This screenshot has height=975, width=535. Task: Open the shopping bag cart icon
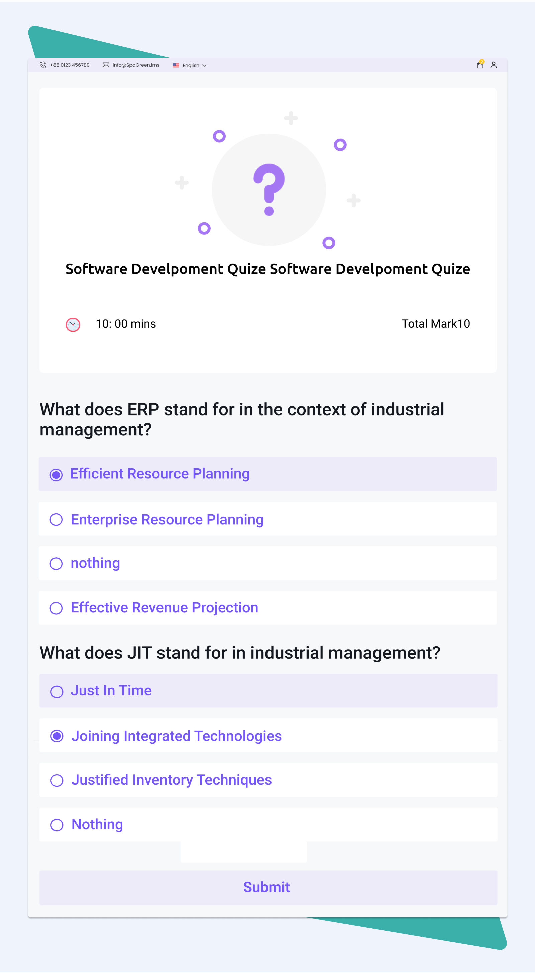480,65
